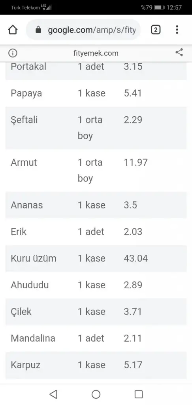Tap the Karpuz row at bottom
192x405 pixels.
click(96, 365)
